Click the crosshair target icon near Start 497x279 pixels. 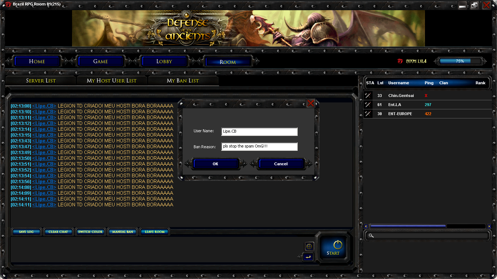(x=309, y=247)
